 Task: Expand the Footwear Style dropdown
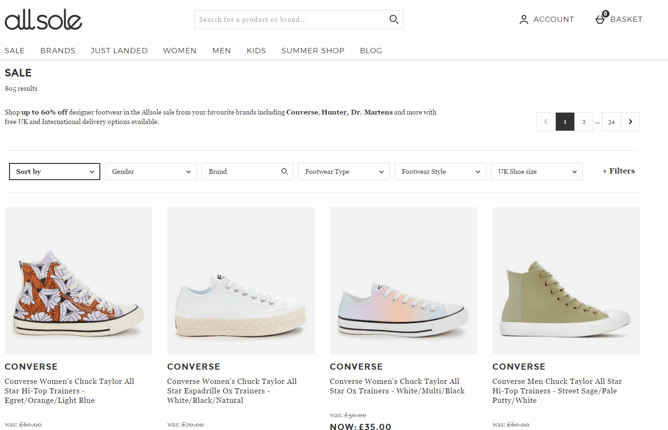pyautogui.click(x=440, y=172)
